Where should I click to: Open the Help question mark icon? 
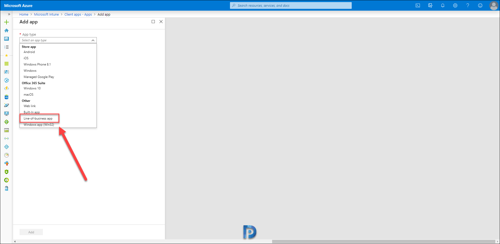coord(468,5)
